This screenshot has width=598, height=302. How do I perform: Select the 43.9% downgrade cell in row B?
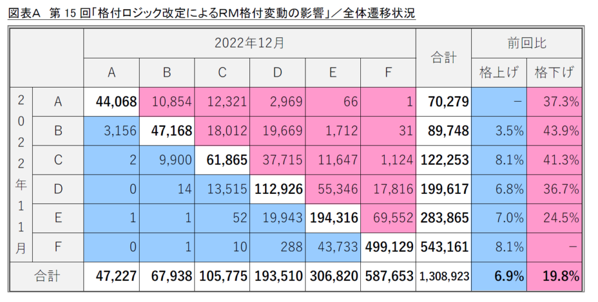[554, 131]
